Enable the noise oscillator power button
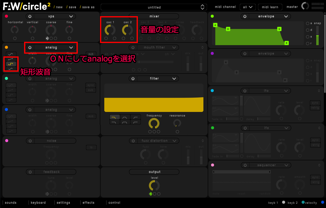326x208 pixels. click(30, 141)
